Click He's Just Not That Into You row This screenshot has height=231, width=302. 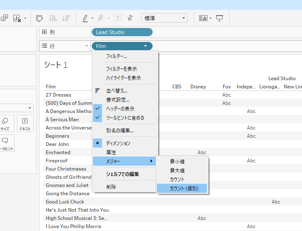pos(77,210)
